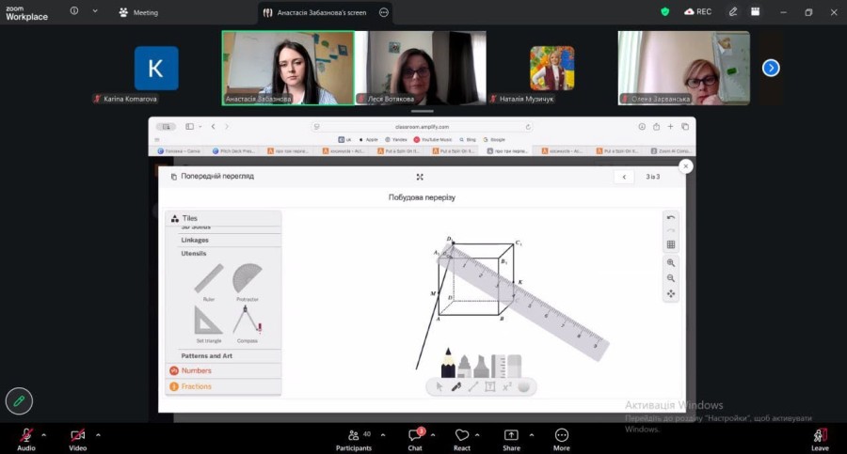847x454 pixels.
Task: Pick the straightedge ruler drawing tool
Action: 498,366
